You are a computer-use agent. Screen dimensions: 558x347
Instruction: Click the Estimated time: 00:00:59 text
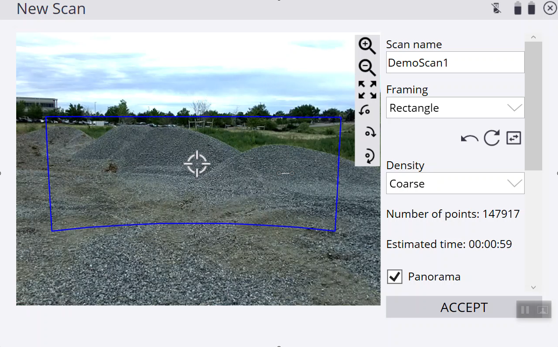pyautogui.click(x=449, y=244)
